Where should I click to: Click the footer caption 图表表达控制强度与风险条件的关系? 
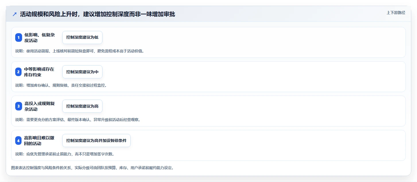tap(92, 168)
